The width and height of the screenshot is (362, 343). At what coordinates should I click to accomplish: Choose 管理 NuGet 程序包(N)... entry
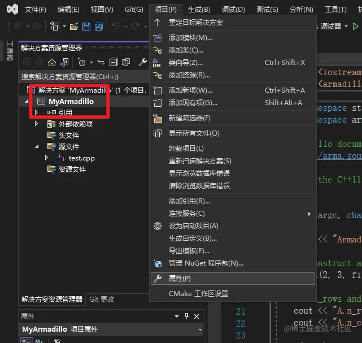233,263
